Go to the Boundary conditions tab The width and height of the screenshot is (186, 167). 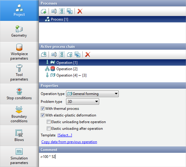19,115
